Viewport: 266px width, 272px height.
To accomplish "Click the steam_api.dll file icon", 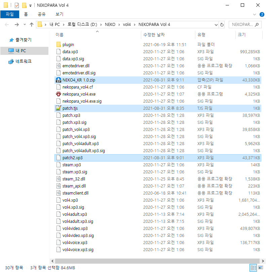I will point(59,186).
